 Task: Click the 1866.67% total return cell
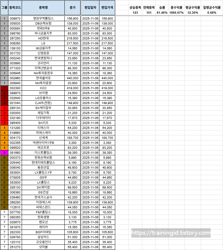point(177,13)
